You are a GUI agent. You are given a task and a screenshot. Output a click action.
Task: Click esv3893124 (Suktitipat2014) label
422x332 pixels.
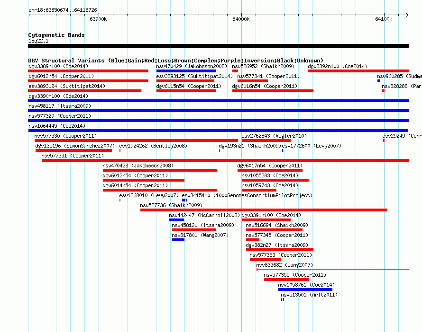tap(67, 86)
